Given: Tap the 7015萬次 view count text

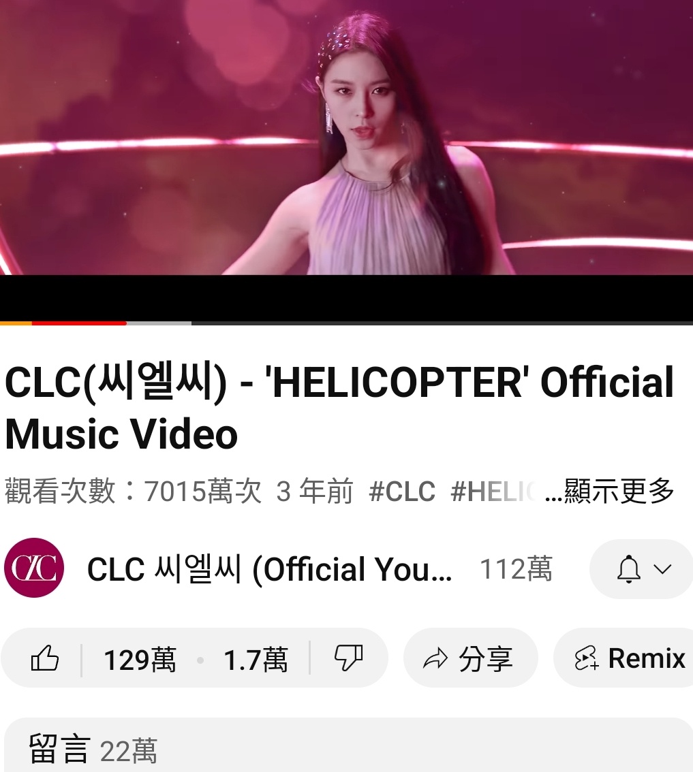Looking at the screenshot, I should (202, 492).
